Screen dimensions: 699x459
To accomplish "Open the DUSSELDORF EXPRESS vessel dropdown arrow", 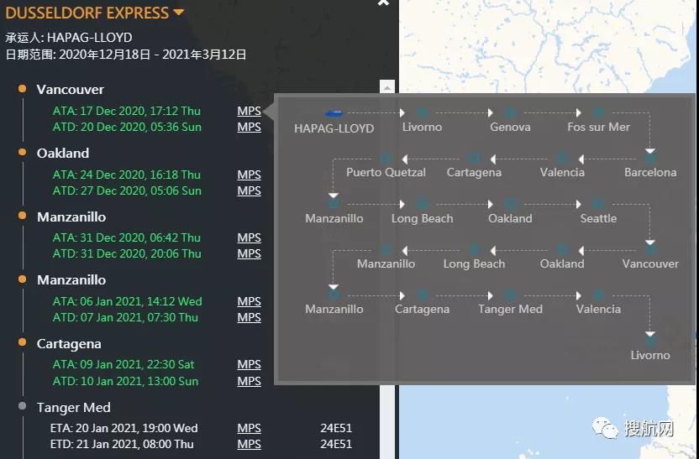I will tap(178, 13).
